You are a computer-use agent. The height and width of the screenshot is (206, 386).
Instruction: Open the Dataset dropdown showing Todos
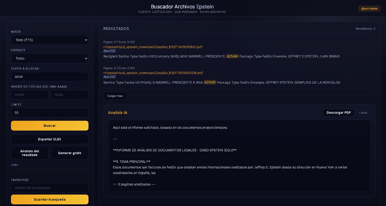[50, 58]
